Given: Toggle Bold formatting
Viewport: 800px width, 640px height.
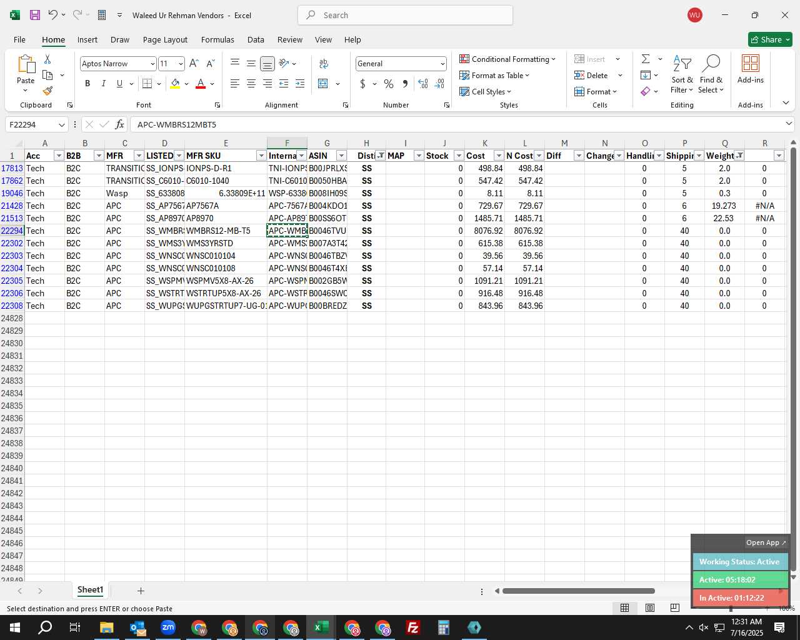Looking at the screenshot, I should coord(87,84).
